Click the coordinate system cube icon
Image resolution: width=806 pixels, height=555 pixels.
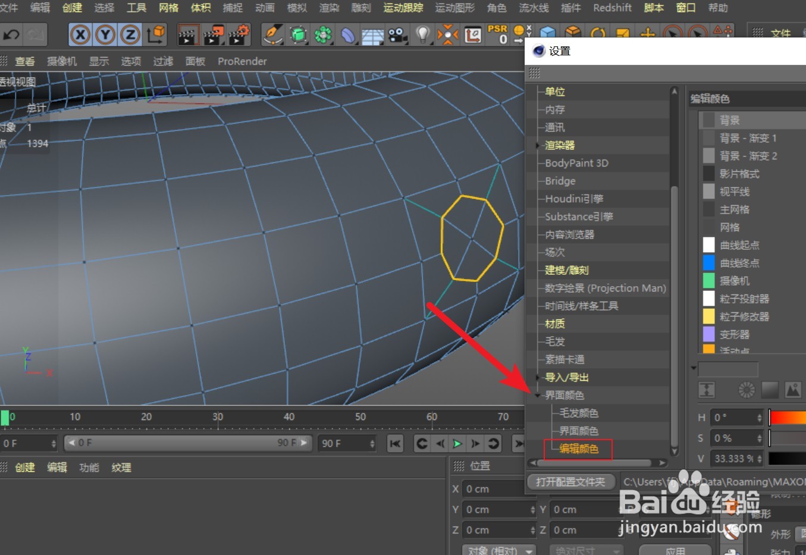(x=156, y=35)
